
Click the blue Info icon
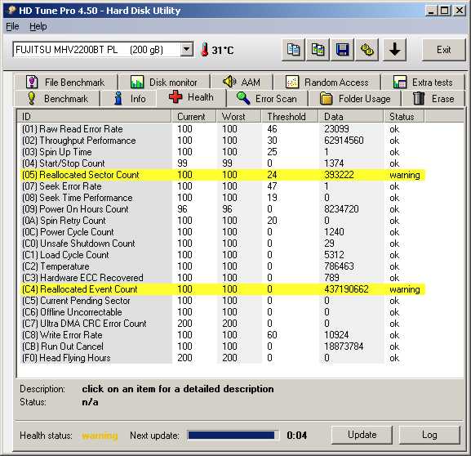pos(118,98)
